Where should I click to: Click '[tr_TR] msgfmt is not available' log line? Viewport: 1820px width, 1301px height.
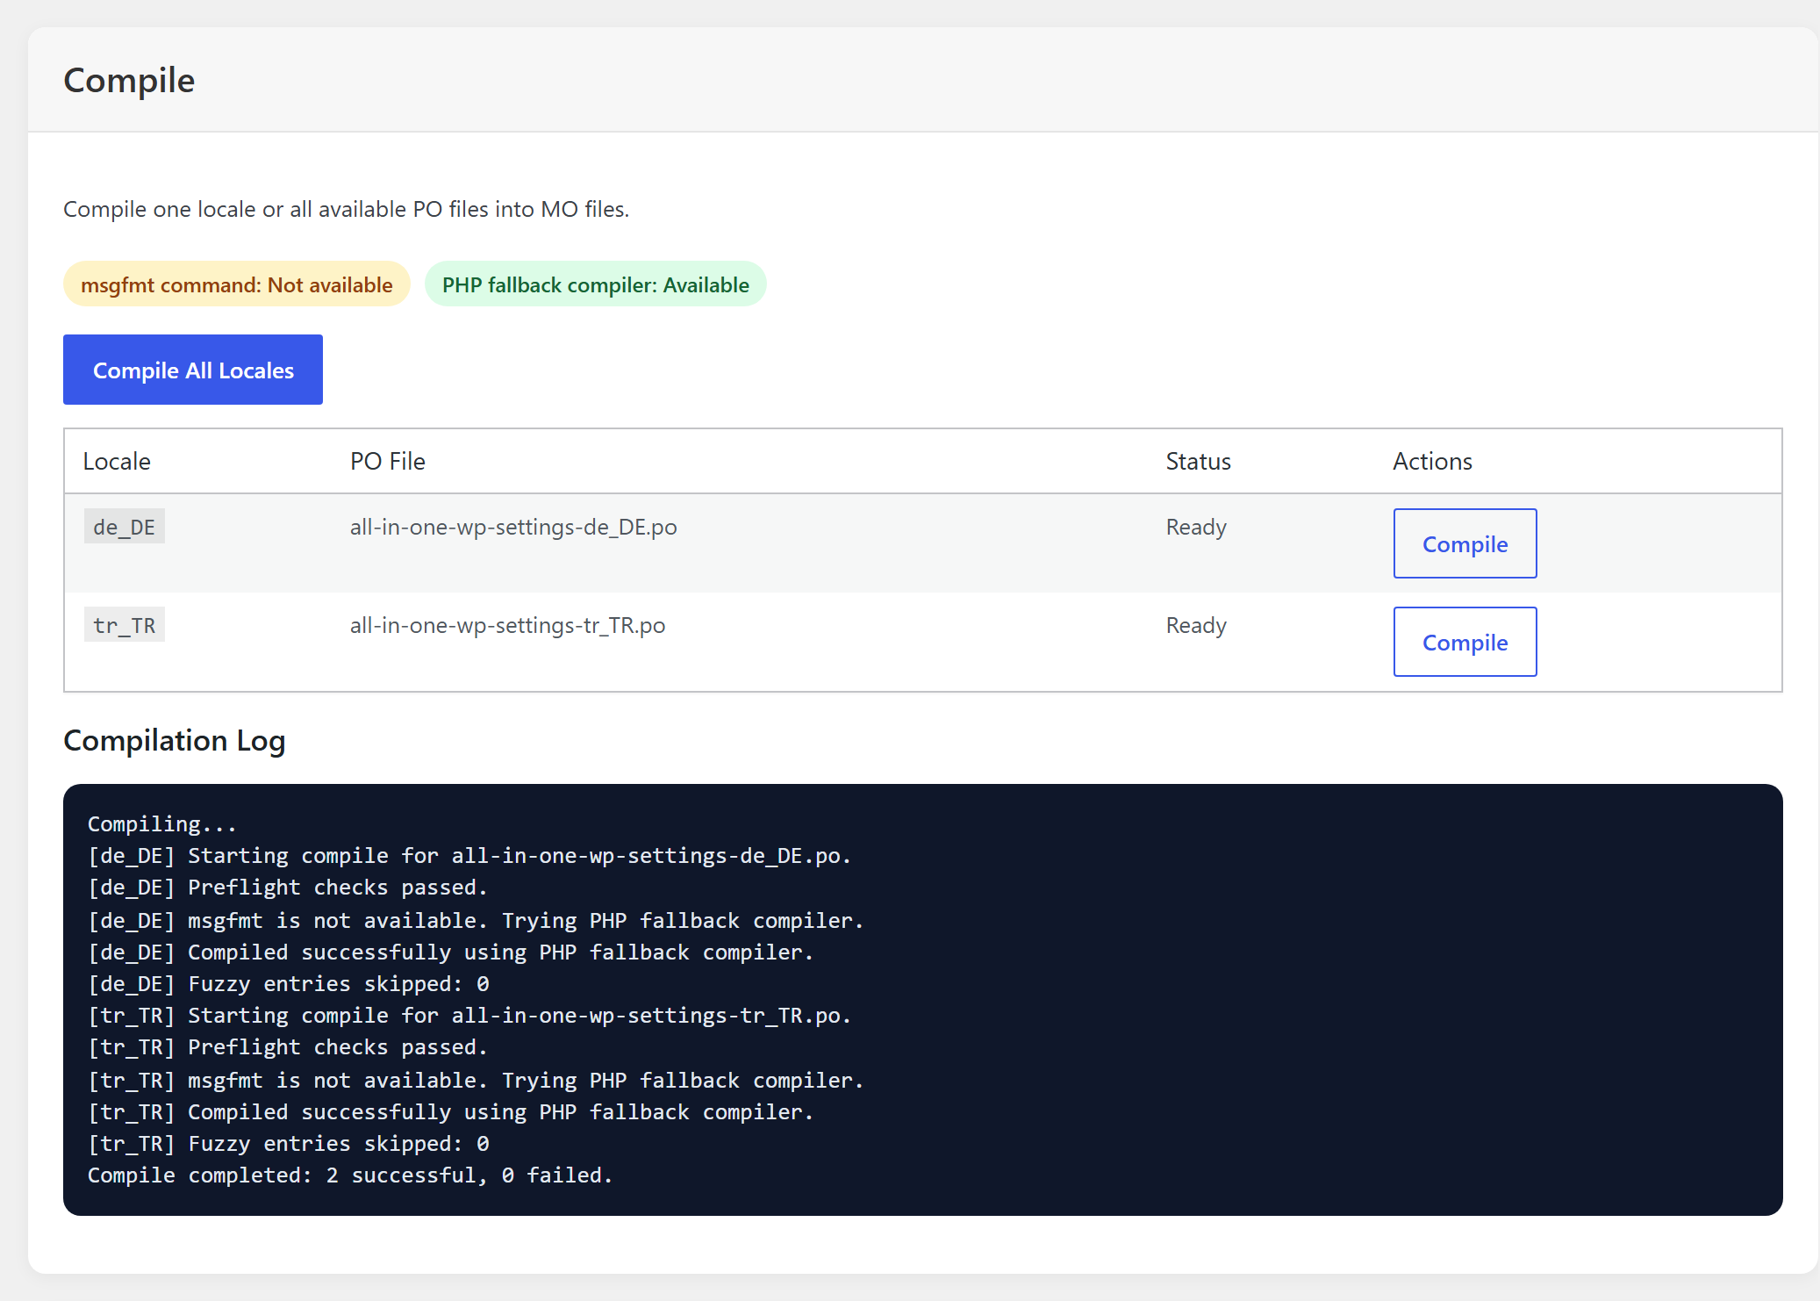(x=476, y=1080)
